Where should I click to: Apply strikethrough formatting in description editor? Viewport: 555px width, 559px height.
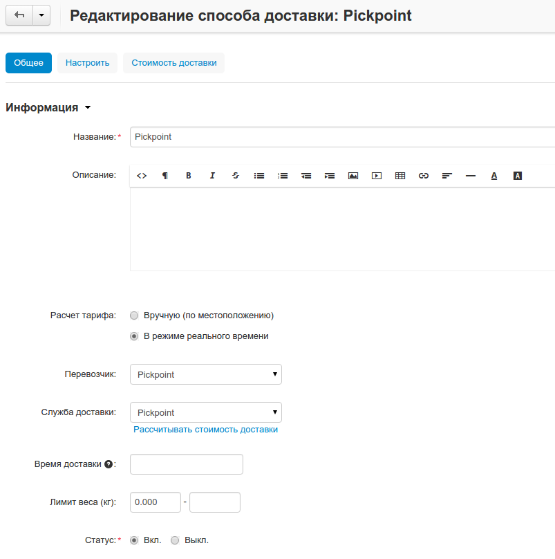pyautogui.click(x=236, y=176)
